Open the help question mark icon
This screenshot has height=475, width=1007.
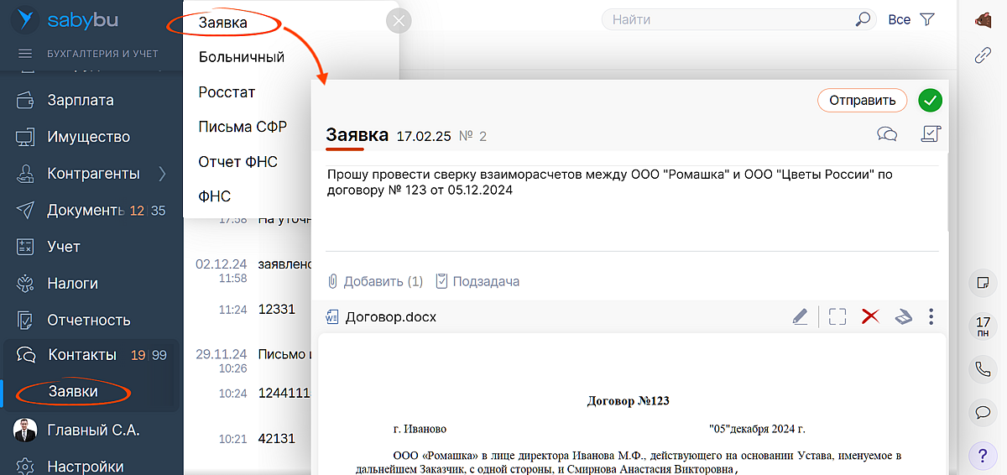tap(982, 456)
